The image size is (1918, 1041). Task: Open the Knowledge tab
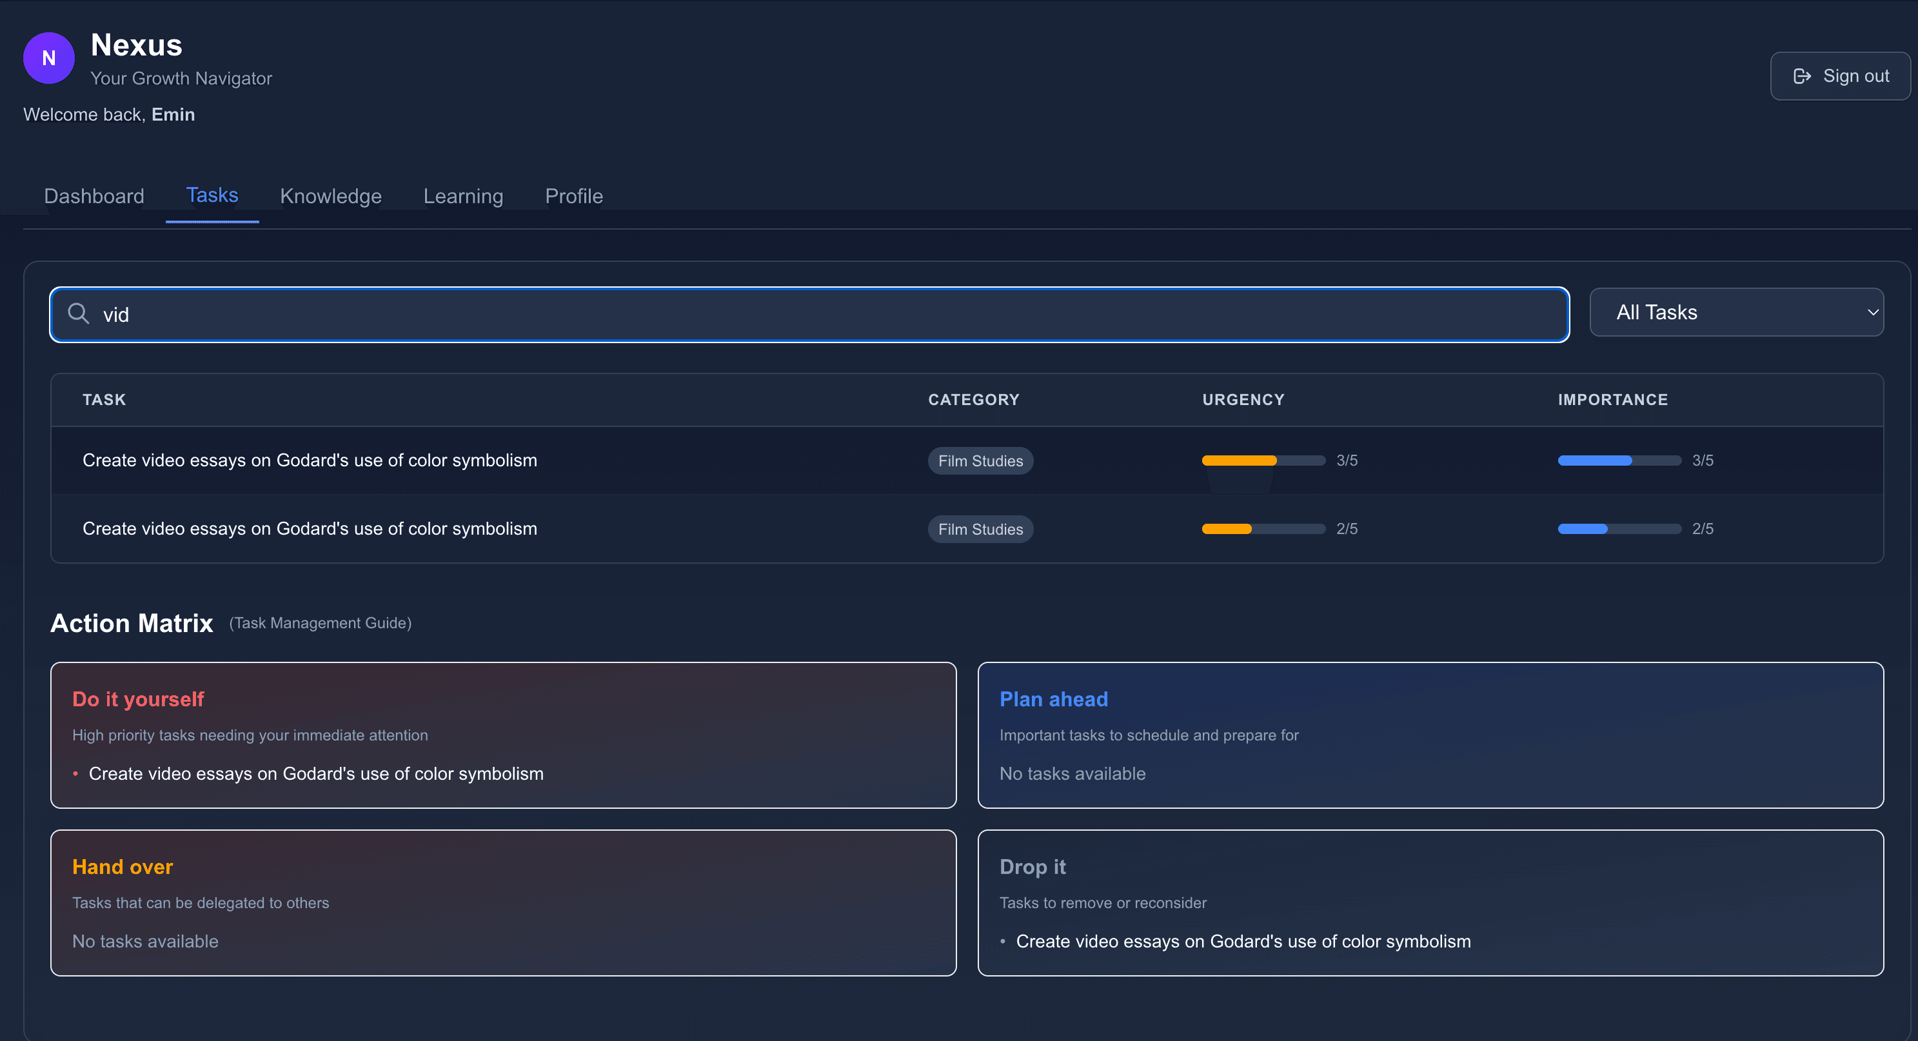coord(331,196)
